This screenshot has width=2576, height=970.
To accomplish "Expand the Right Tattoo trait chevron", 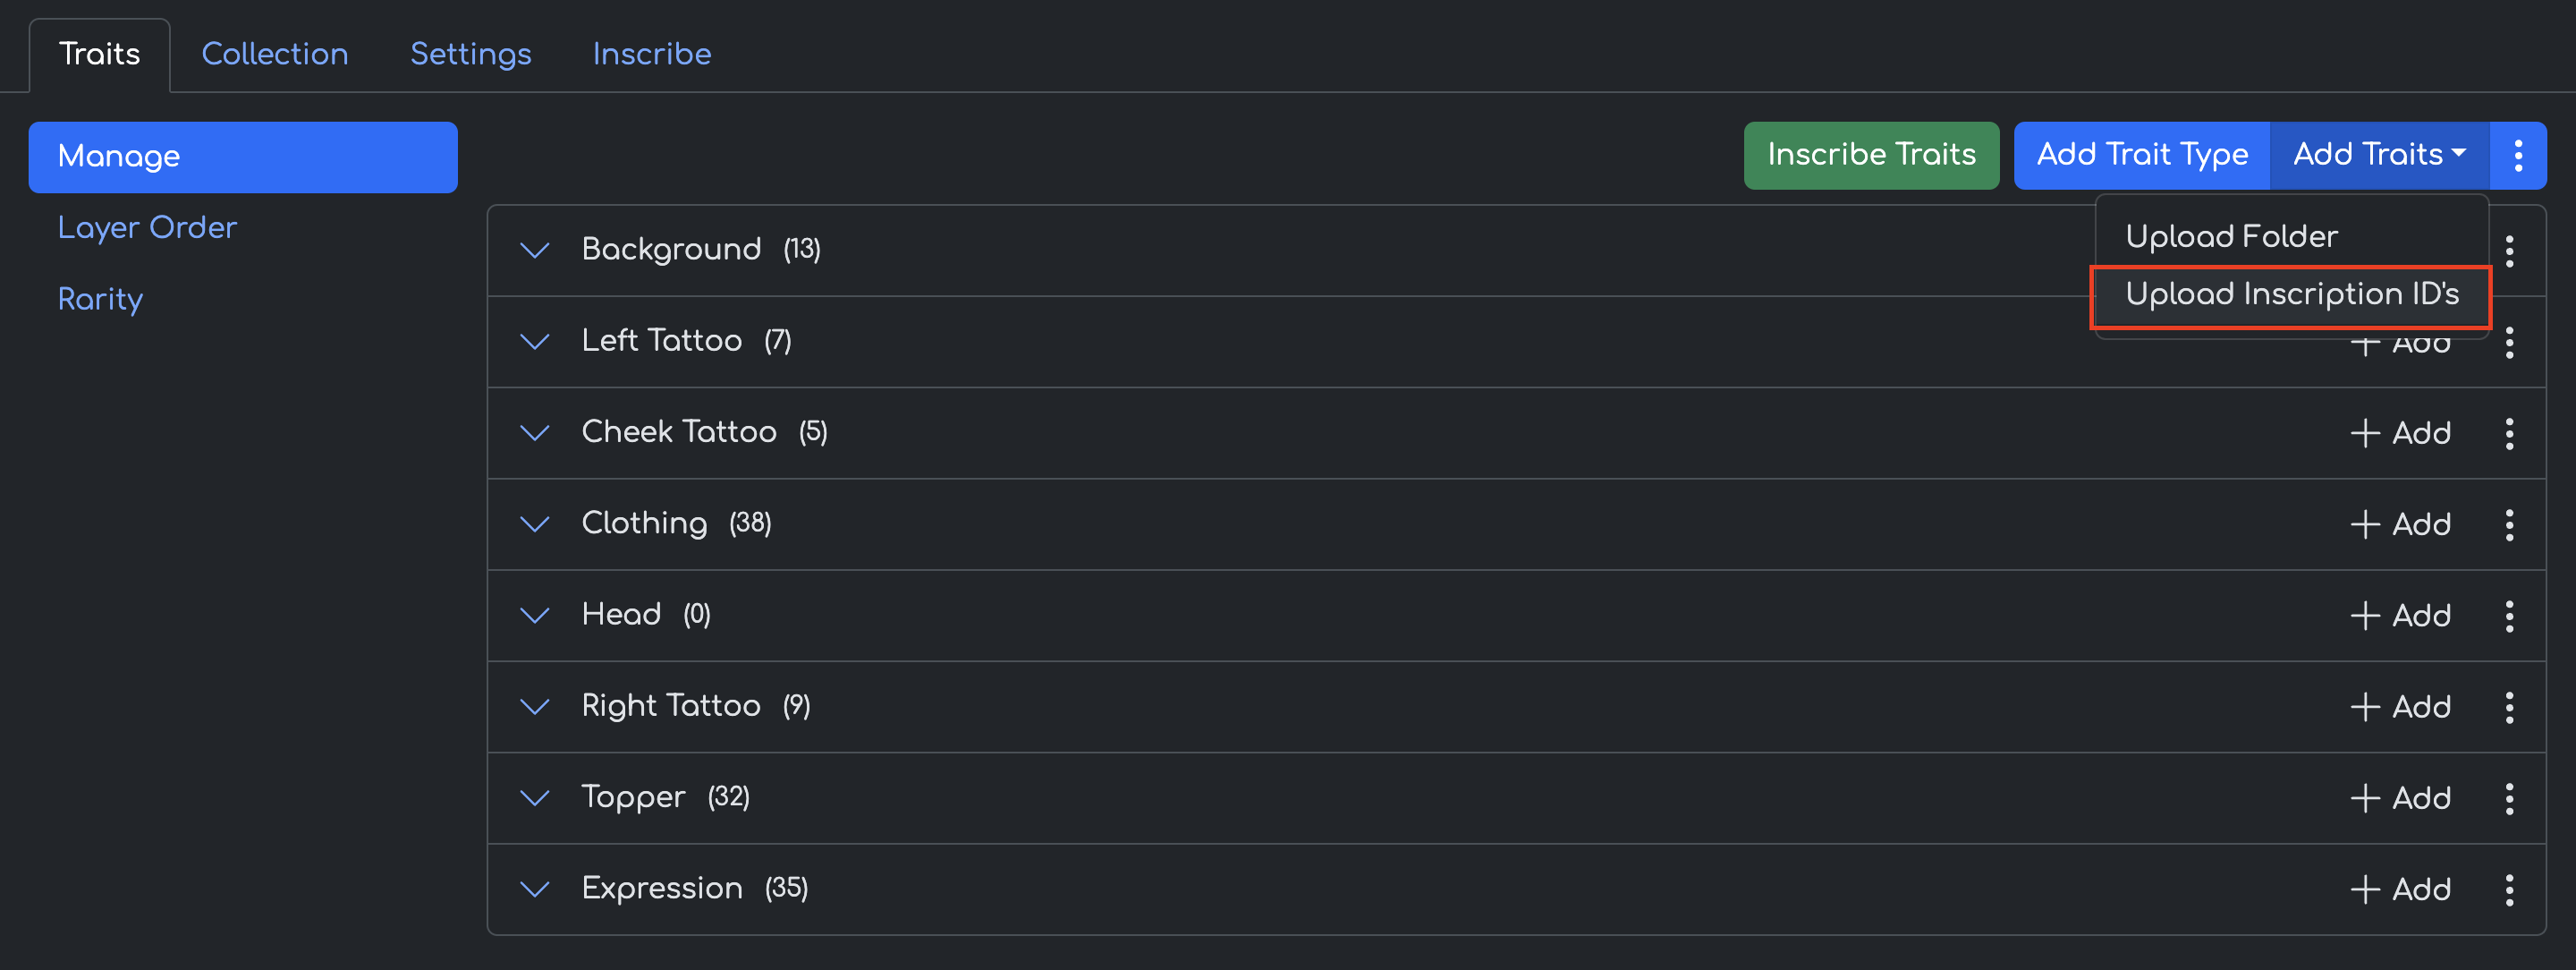I will pos(536,706).
